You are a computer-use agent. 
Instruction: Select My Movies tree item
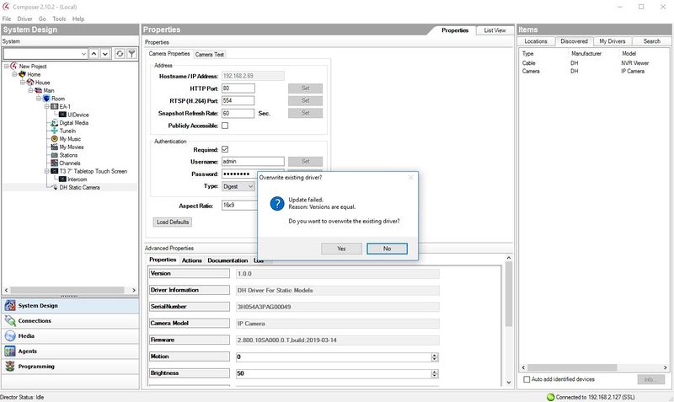[72, 147]
